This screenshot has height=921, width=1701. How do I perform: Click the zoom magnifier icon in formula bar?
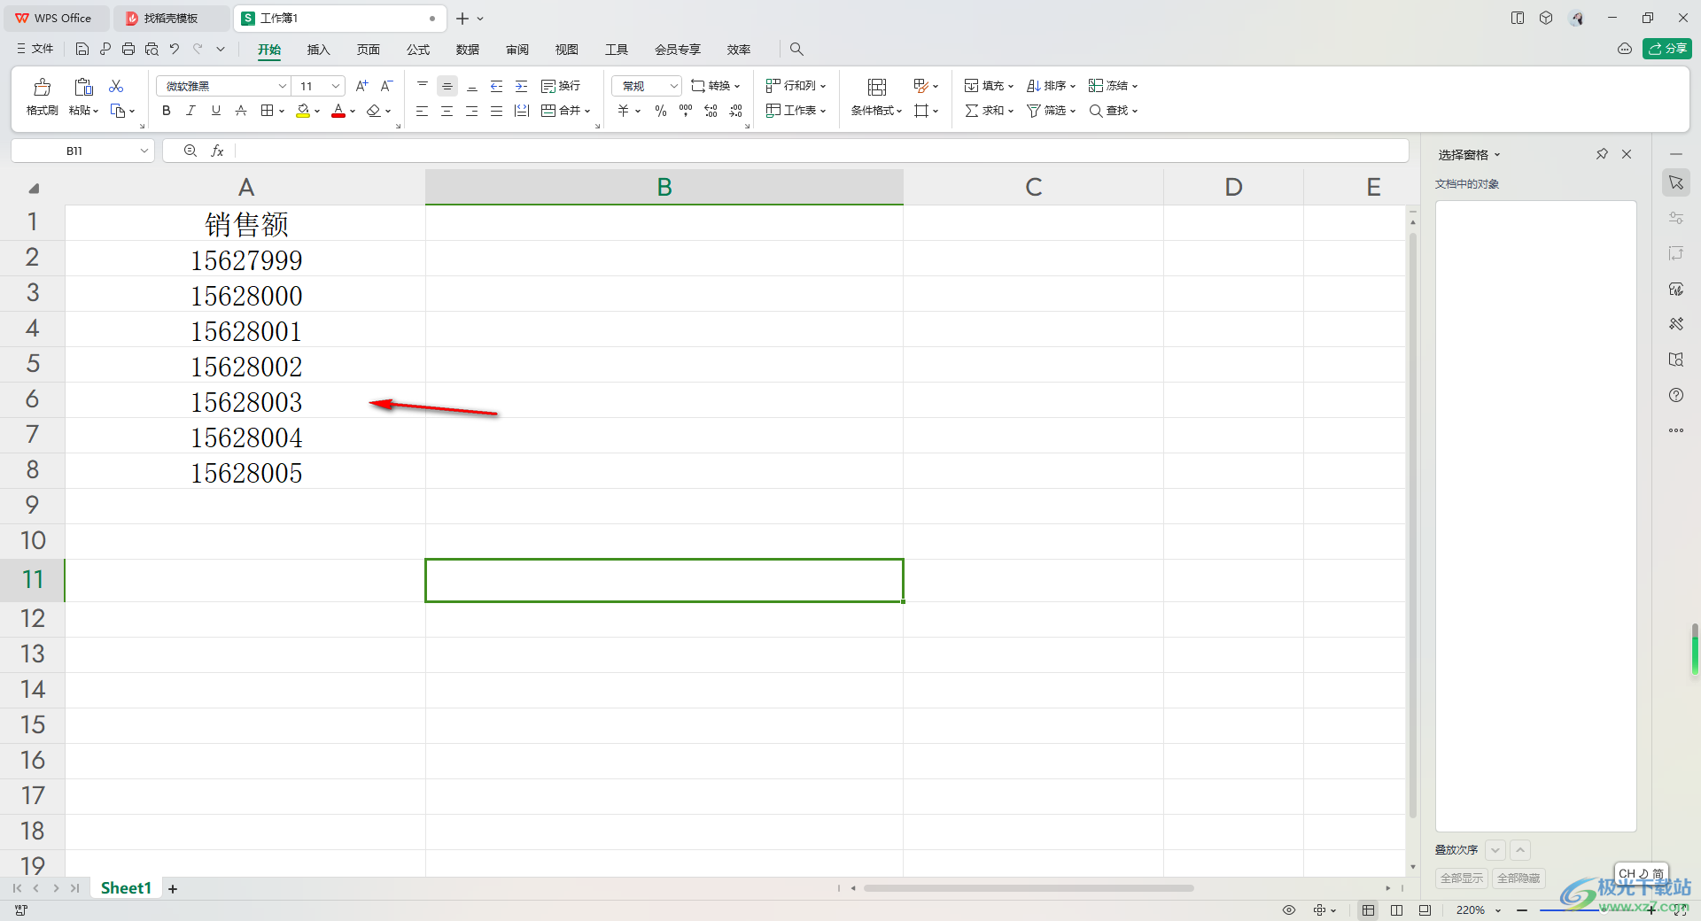[x=190, y=151]
